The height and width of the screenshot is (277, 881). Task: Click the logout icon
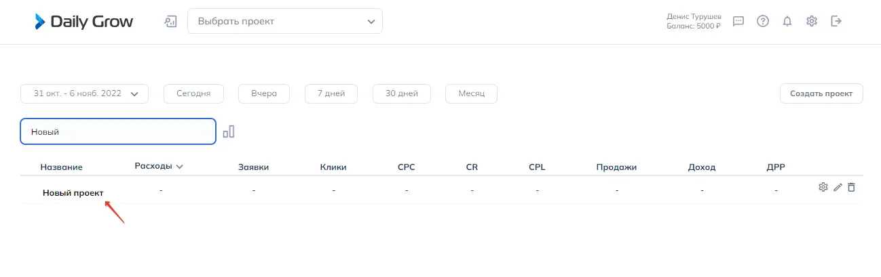(836, 21)
